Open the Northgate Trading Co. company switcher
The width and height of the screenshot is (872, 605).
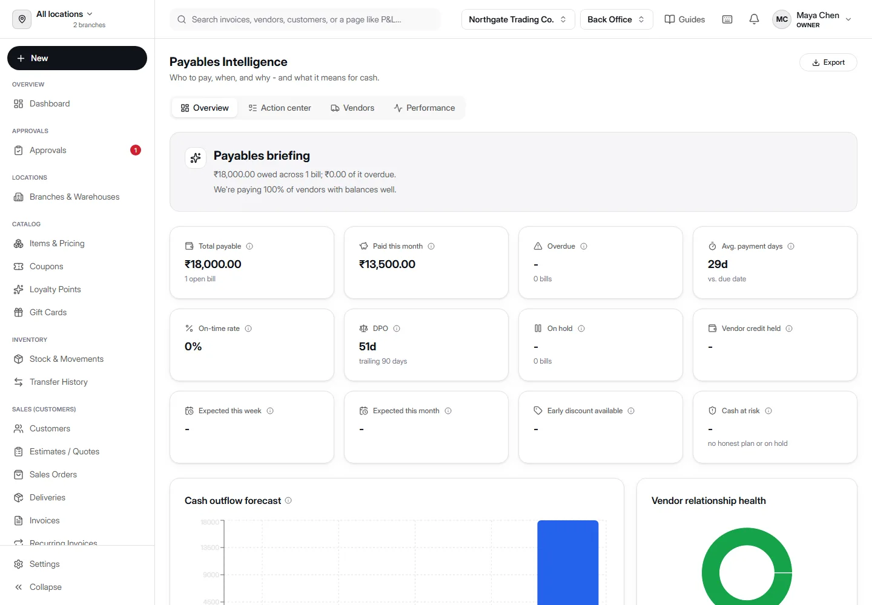(518, 19)
